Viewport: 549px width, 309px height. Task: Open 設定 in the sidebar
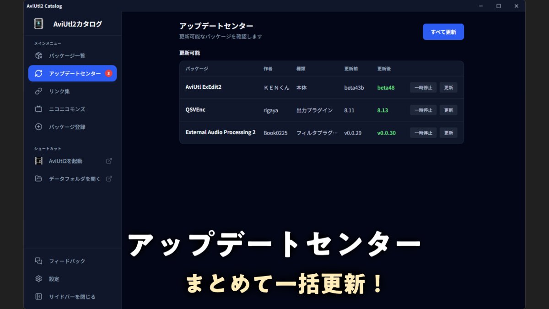tap(72, 279)
